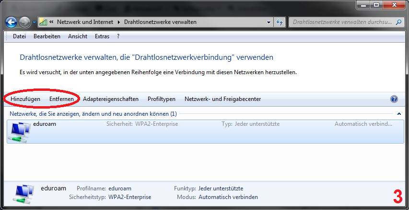The image size is (409, 210).
Task: Click the refresh icon in address bar
Action: pyautogui.click(x=280, y=22)
